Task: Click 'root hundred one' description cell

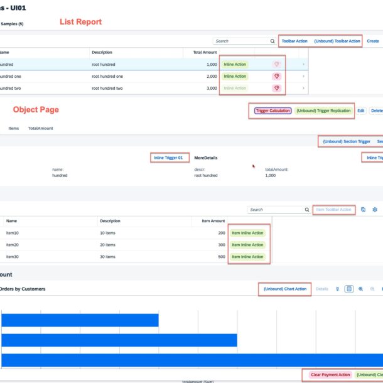Action: (107, 76)
